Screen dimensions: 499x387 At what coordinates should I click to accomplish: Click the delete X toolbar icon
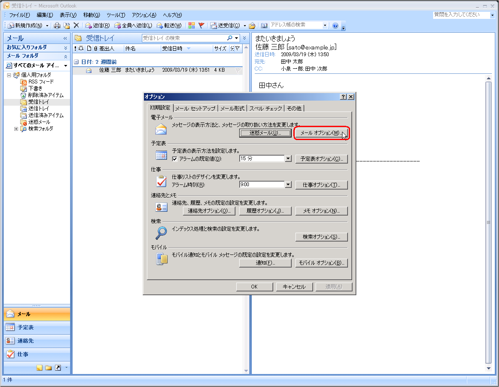coord(76,26)
